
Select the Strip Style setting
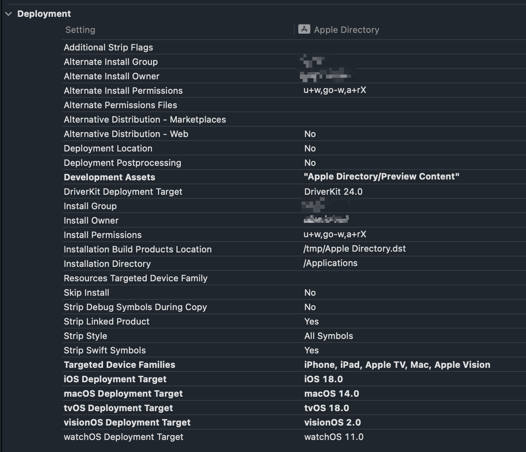point(85,336)
